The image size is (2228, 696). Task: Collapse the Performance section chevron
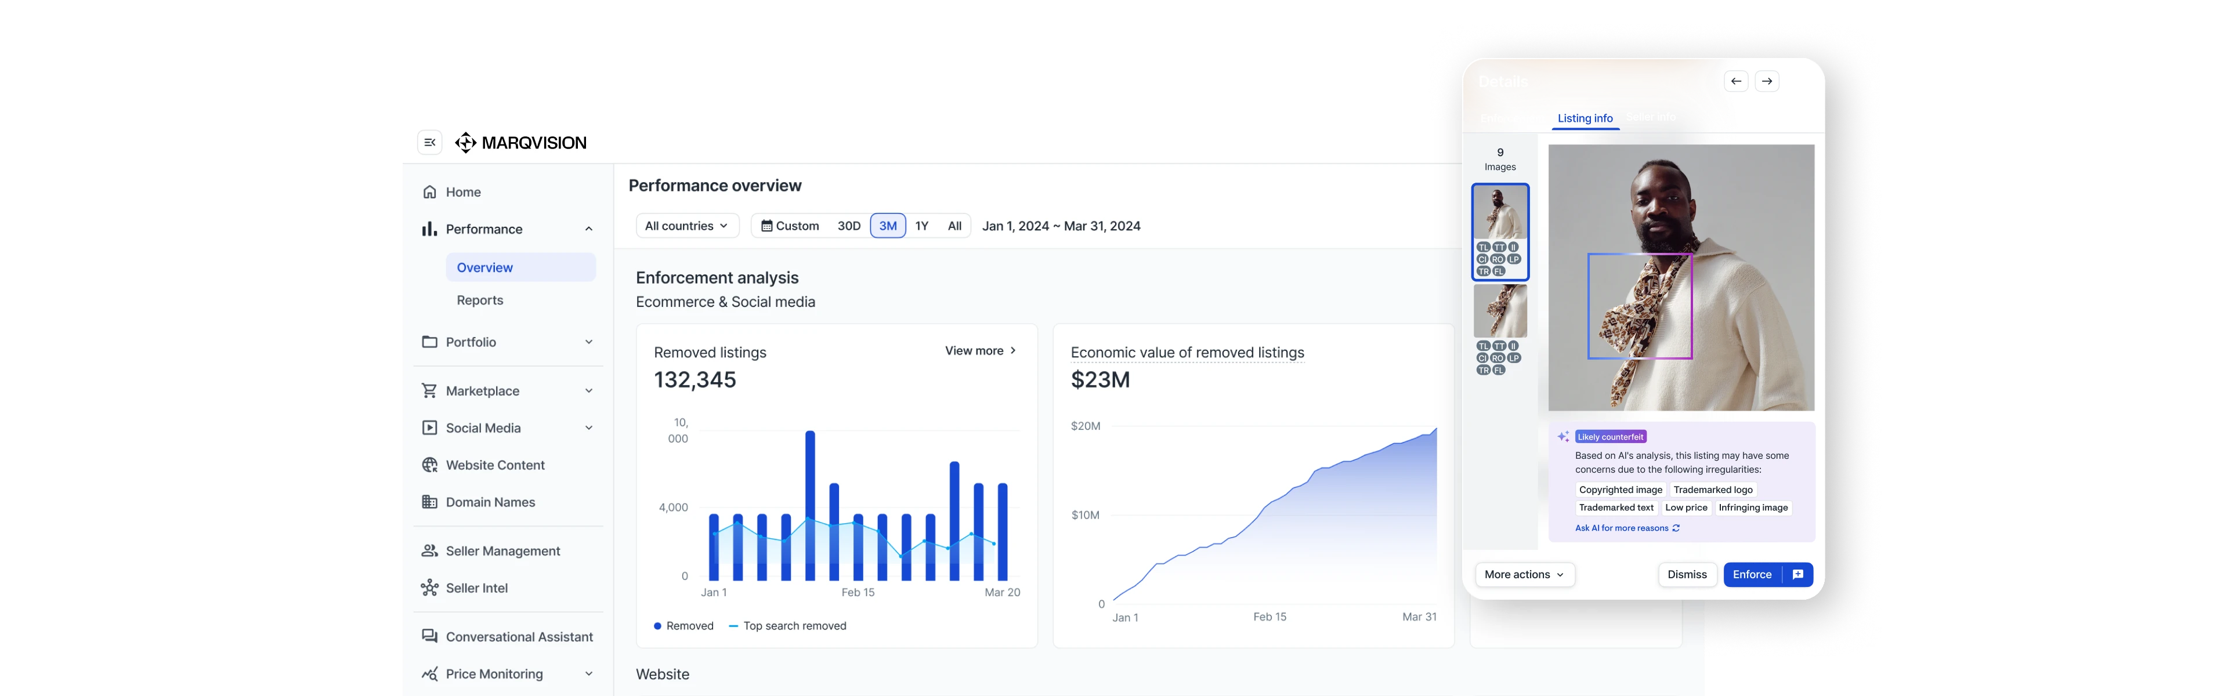[589, 229]
